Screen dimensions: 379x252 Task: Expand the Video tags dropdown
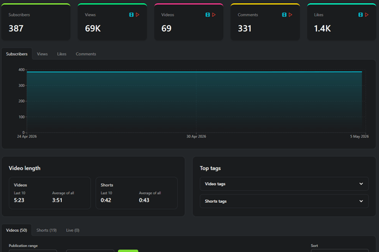pos(284,184)
